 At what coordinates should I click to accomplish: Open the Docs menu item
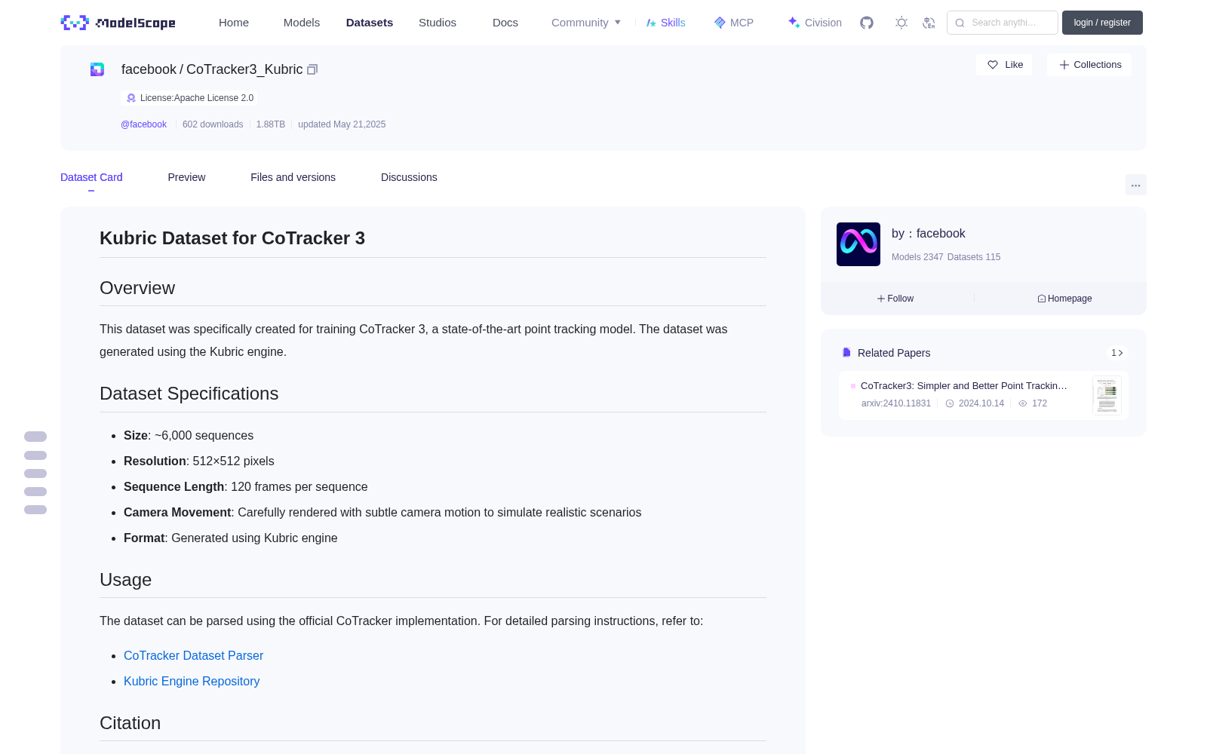[x=505, y=23]
